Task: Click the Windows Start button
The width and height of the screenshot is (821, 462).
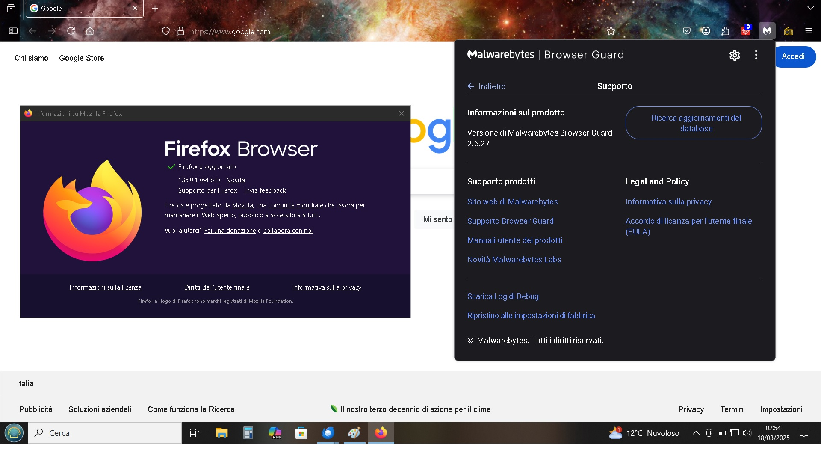Action: click(14, 432)
